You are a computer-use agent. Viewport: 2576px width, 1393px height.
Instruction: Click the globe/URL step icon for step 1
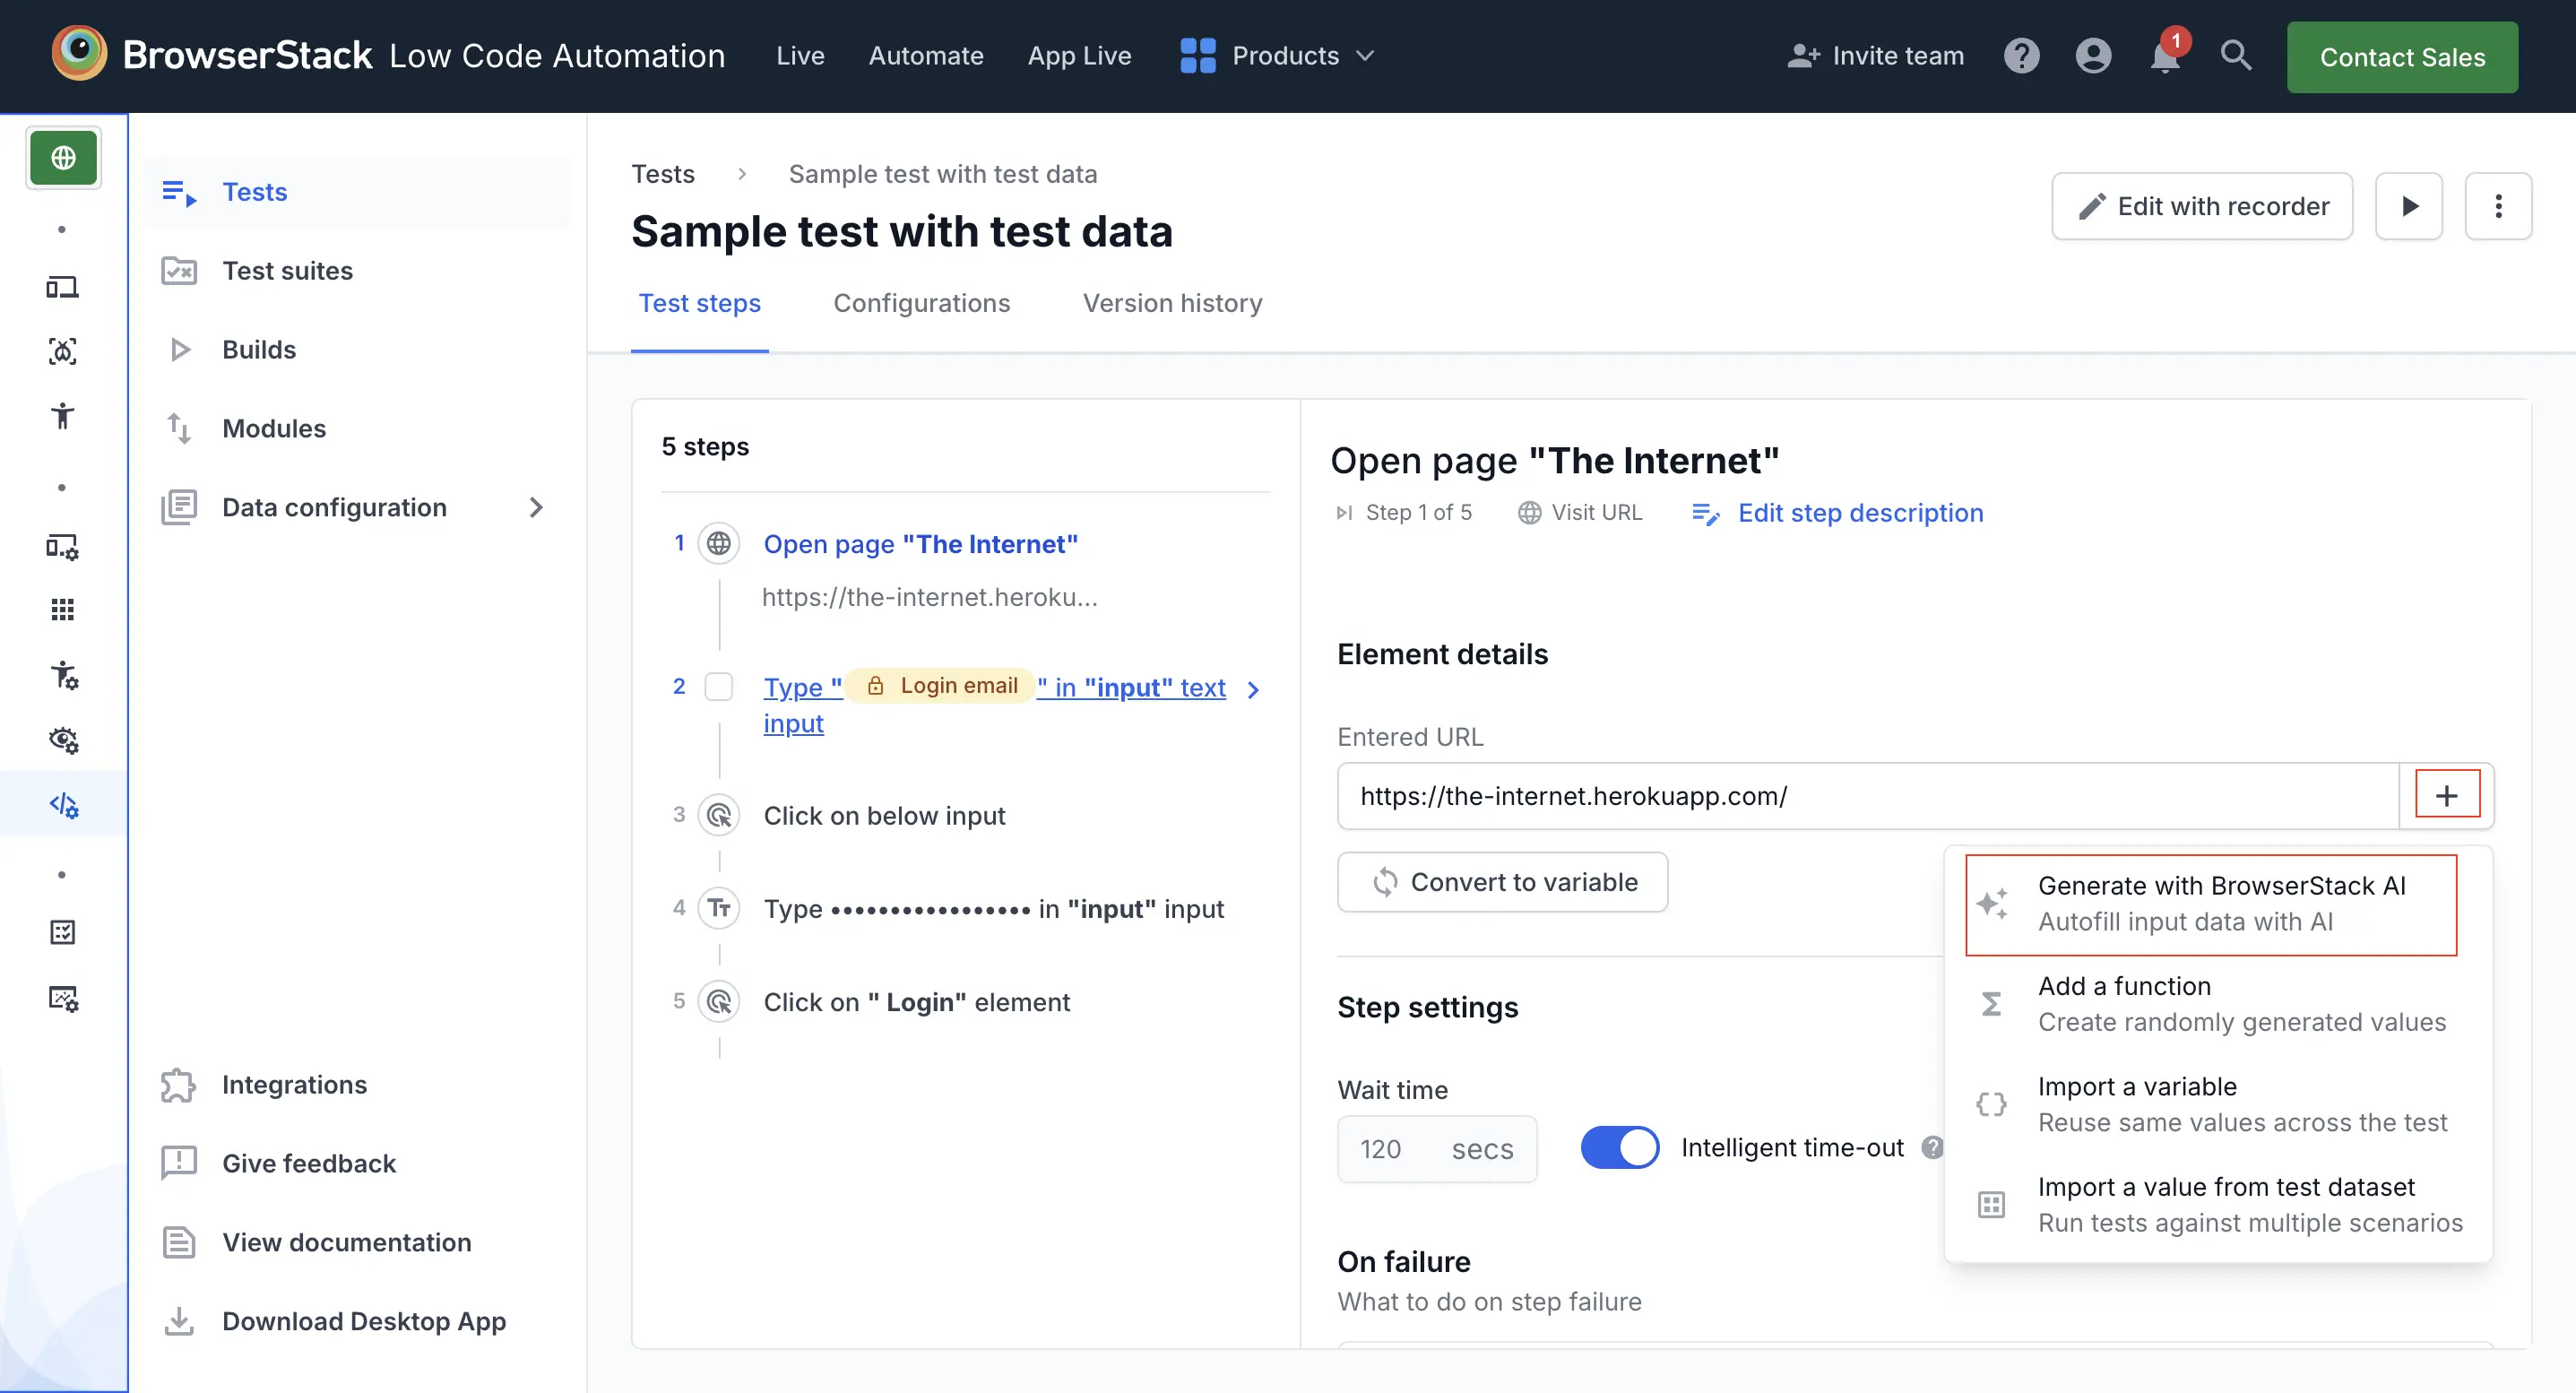[719, 542]
